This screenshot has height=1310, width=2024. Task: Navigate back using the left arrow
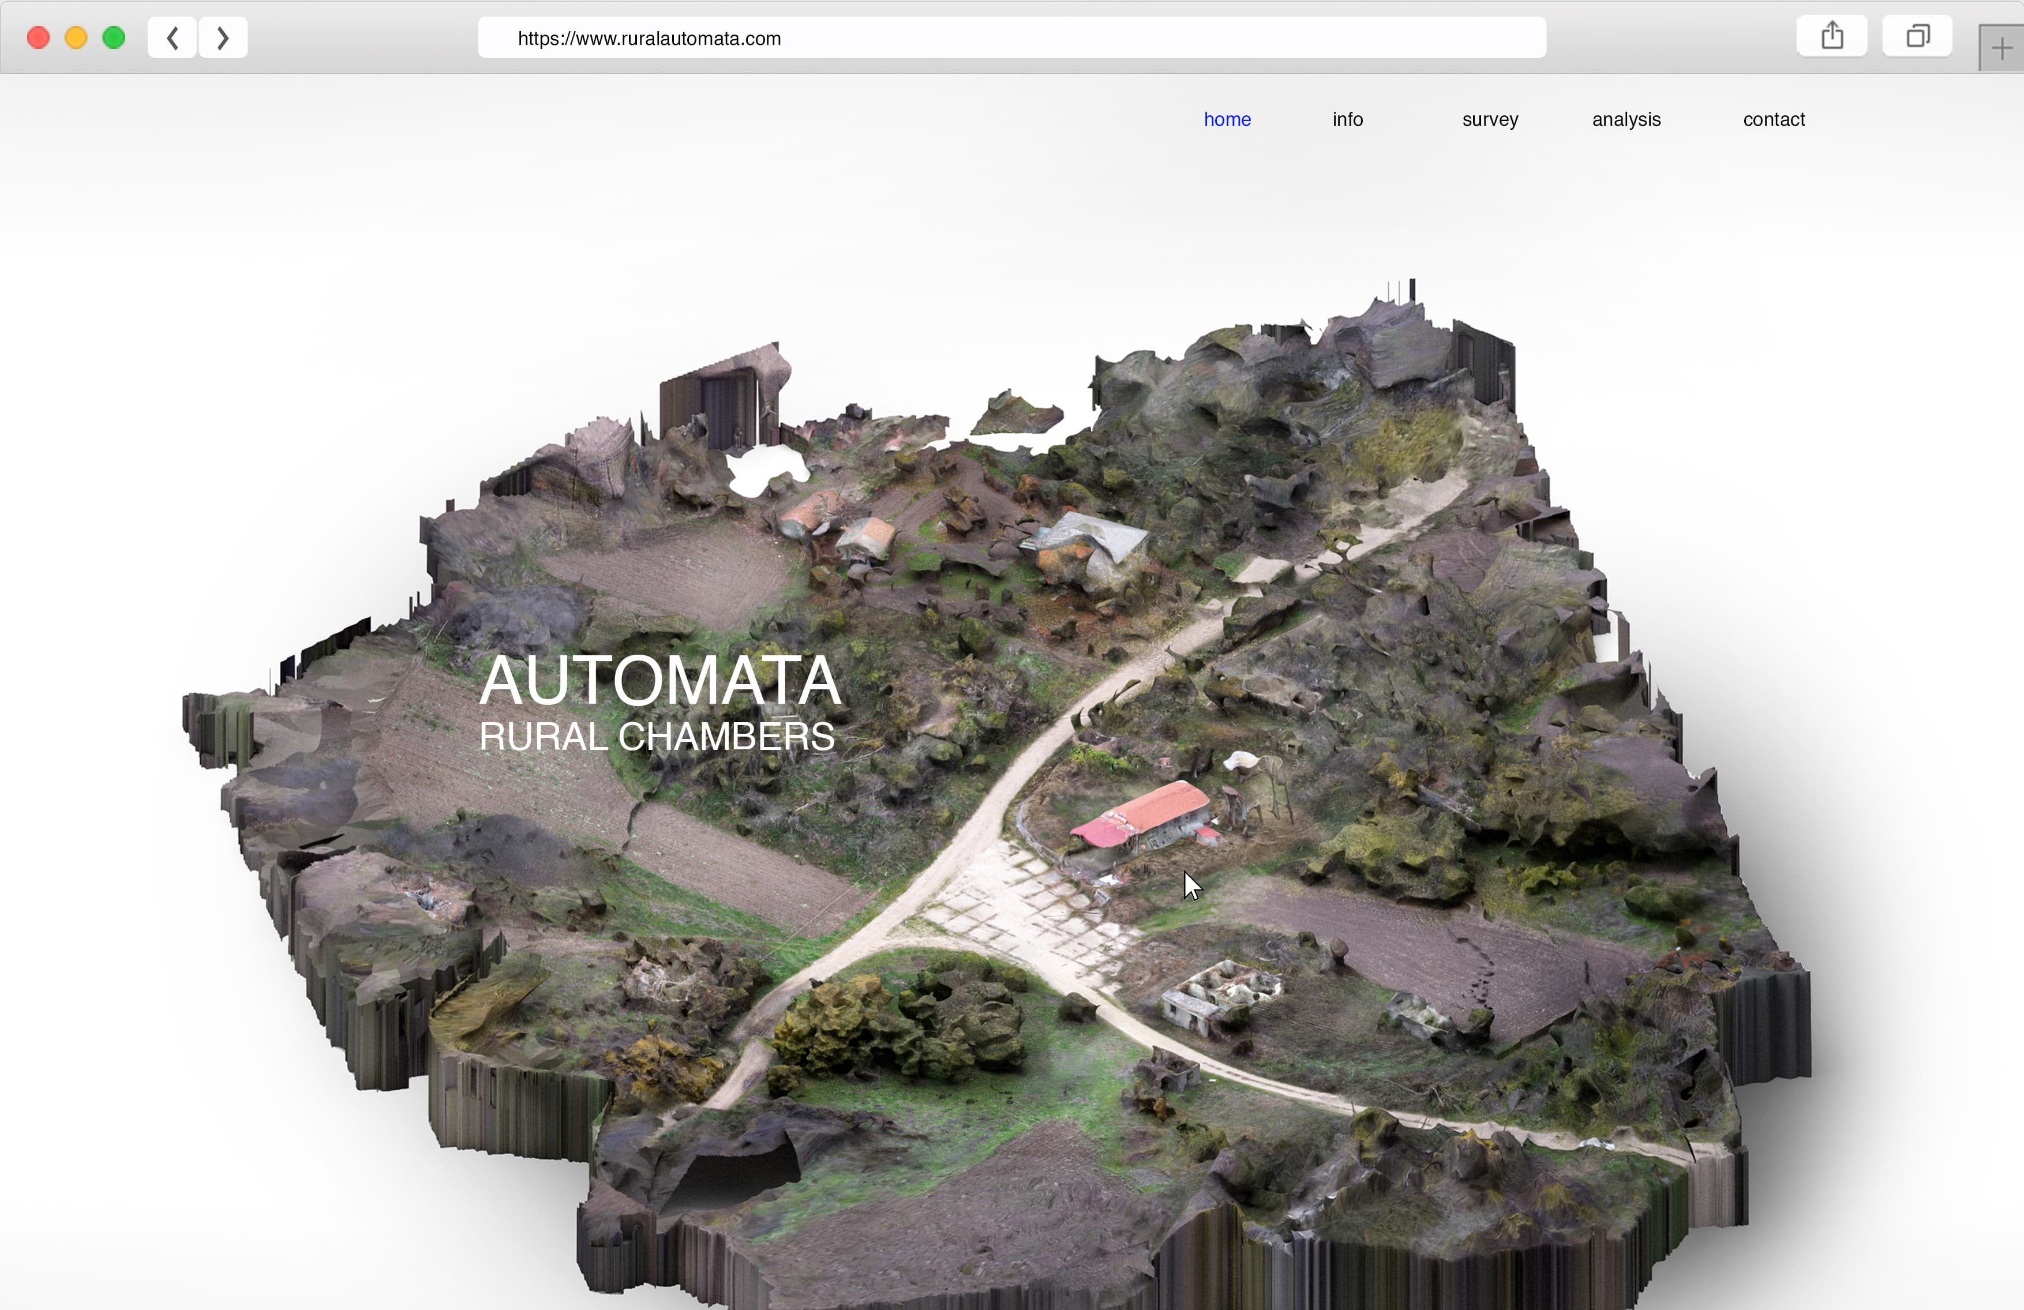click(x=172, y=37)
